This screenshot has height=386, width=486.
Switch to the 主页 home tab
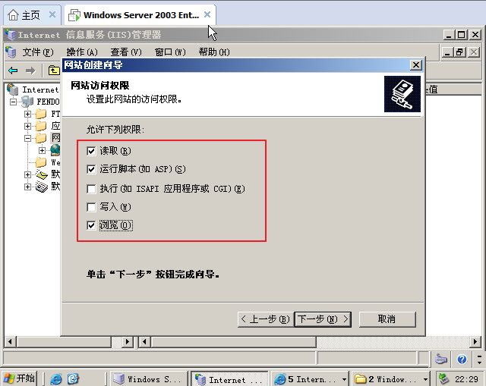click(x=30, y=15)
